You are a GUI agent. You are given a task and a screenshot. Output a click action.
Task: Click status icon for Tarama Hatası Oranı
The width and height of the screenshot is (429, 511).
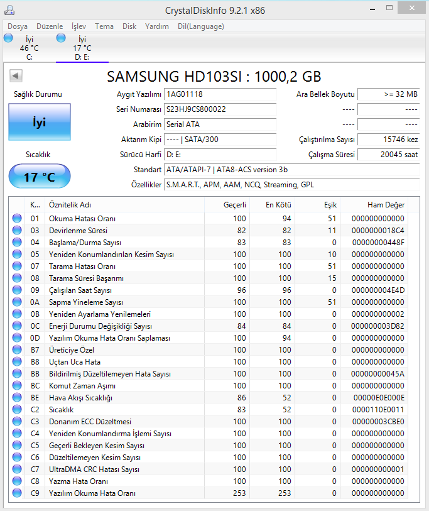tap(17, 266)
